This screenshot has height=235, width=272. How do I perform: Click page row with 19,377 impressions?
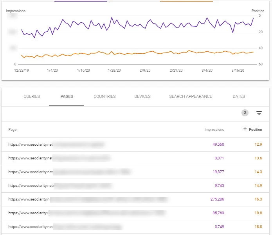(135, 172)
